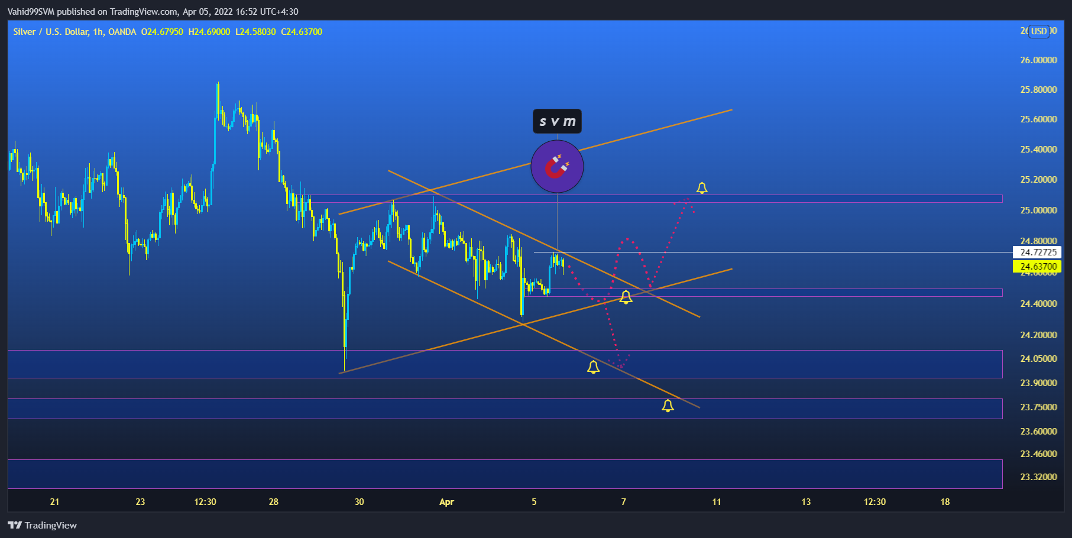Click the alert bell near 23.75 level

pos(668,406)
